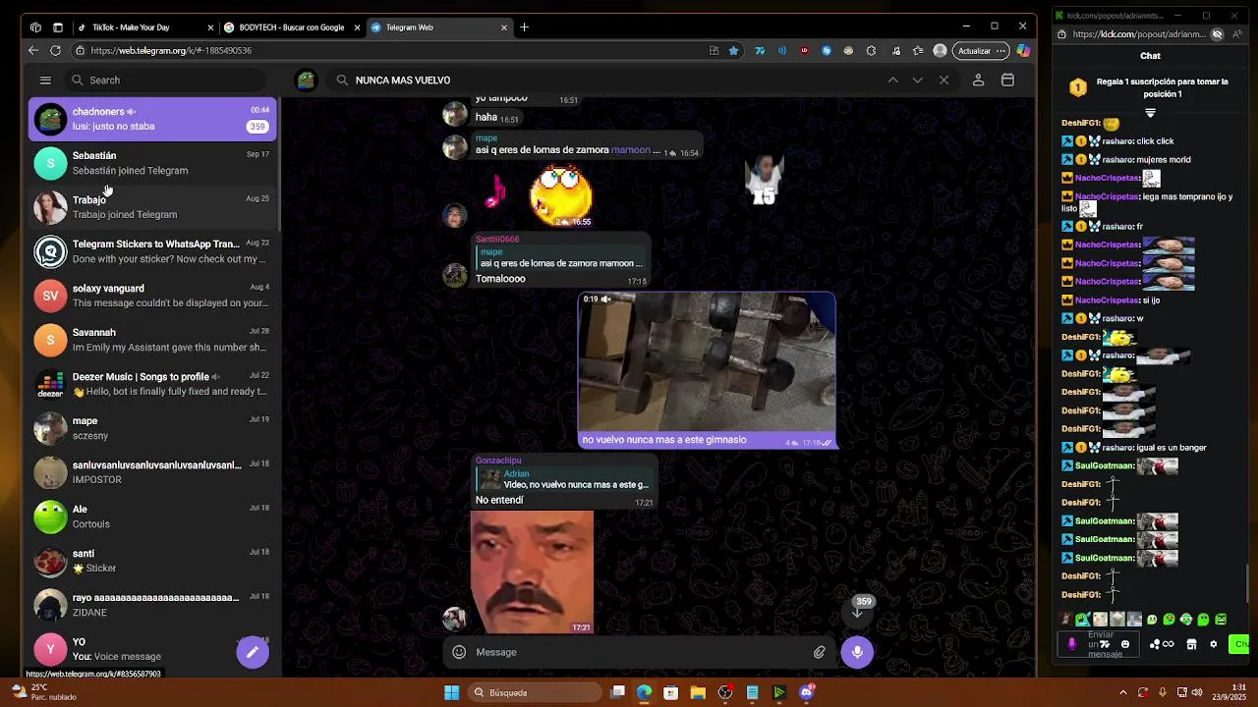This screenshot has width=1258, height=707.
Task: Open the uBlock Origin extension
Action: pyautogui.click(x=805, y=50)
